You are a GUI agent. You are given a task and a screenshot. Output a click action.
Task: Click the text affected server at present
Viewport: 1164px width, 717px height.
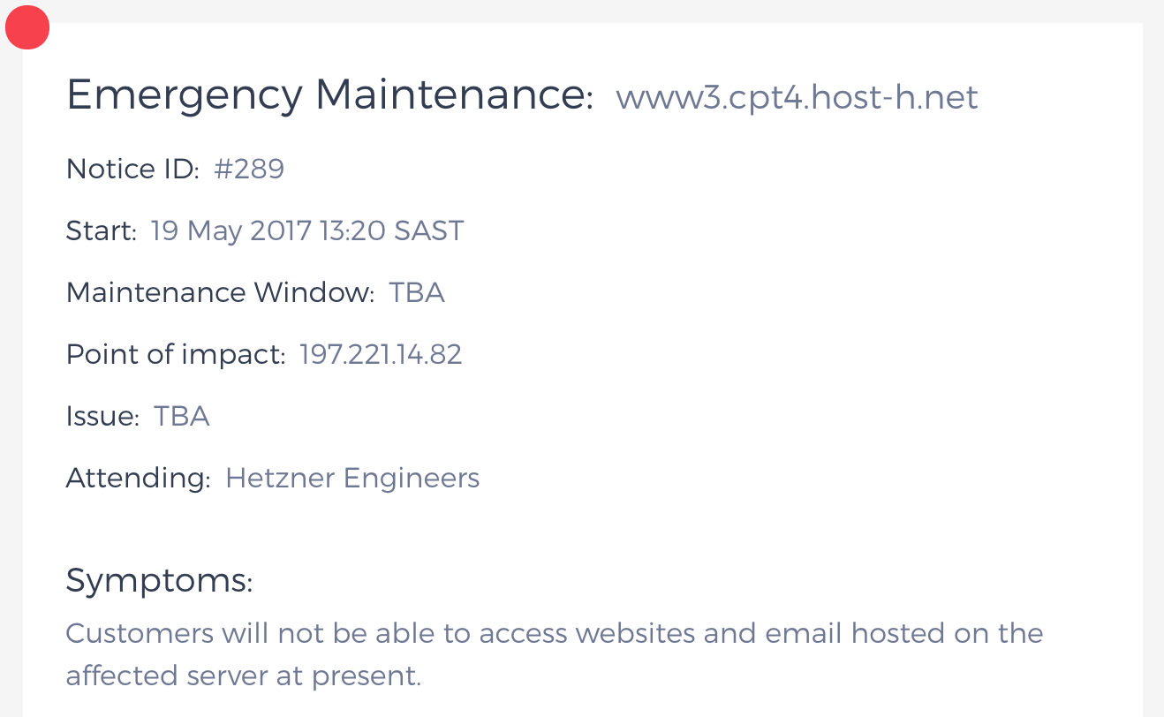click(243, 675)
